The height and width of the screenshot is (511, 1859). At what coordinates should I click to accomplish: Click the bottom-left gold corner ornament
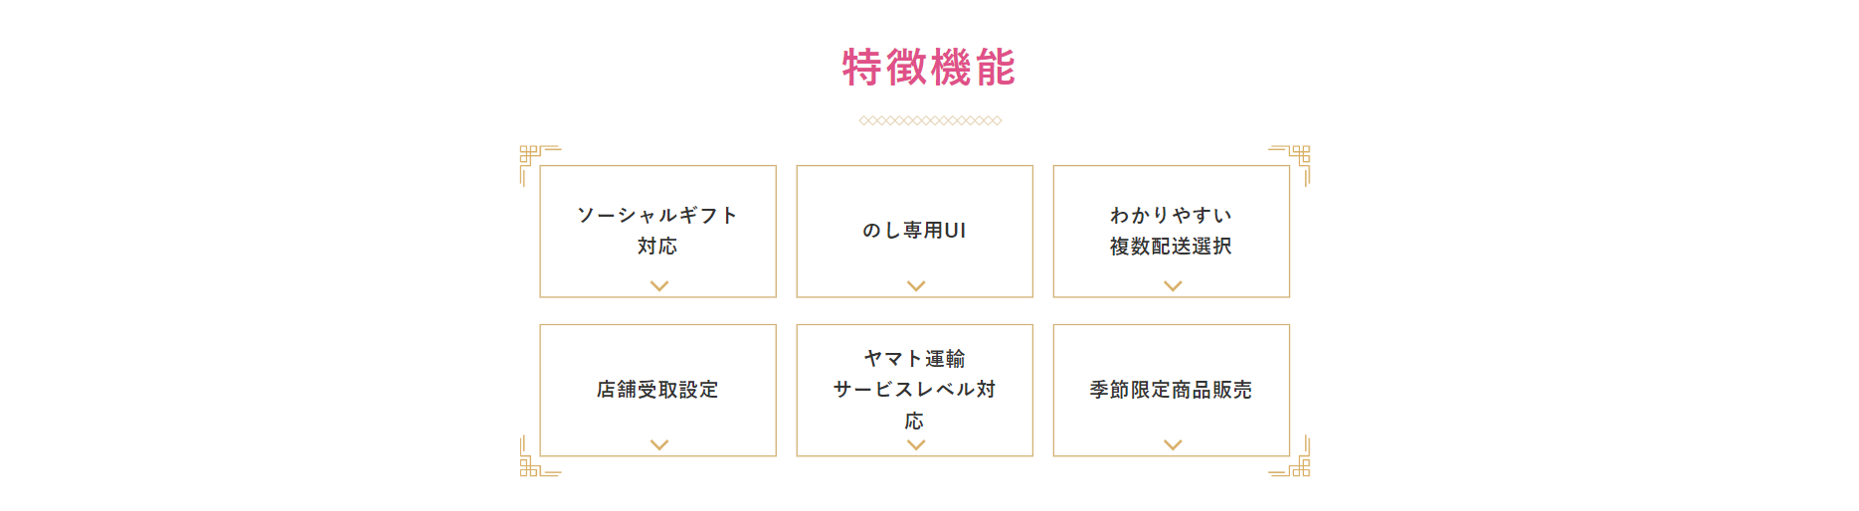540,455
